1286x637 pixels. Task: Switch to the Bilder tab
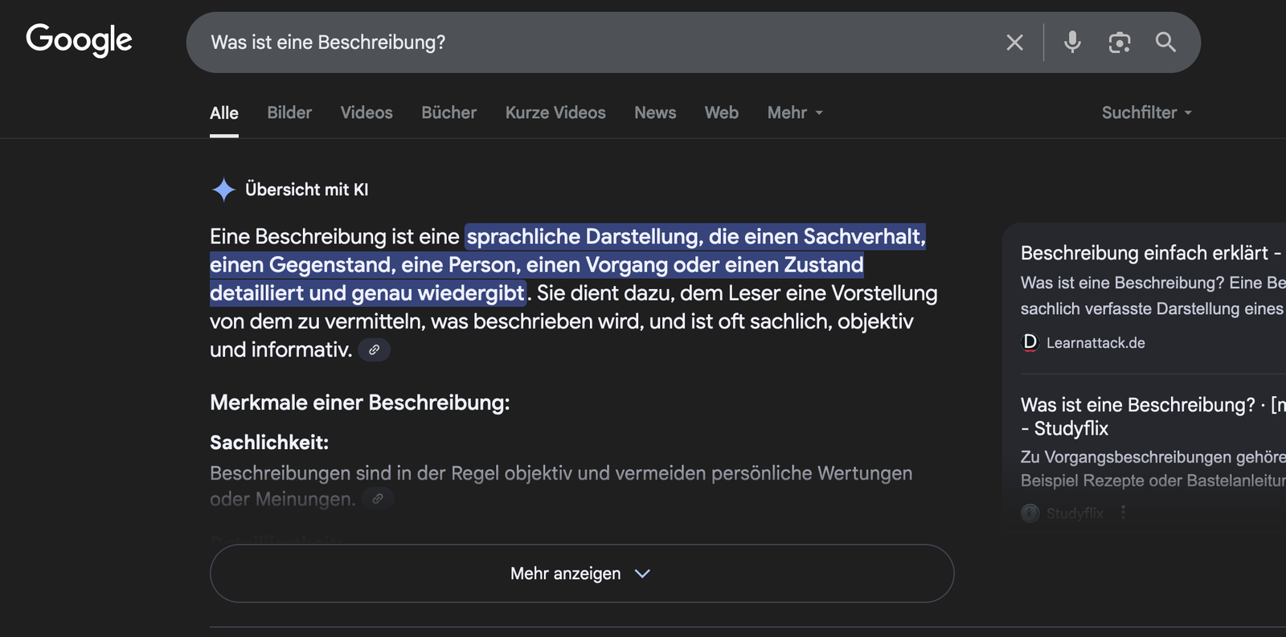click(x=289, y=113)
